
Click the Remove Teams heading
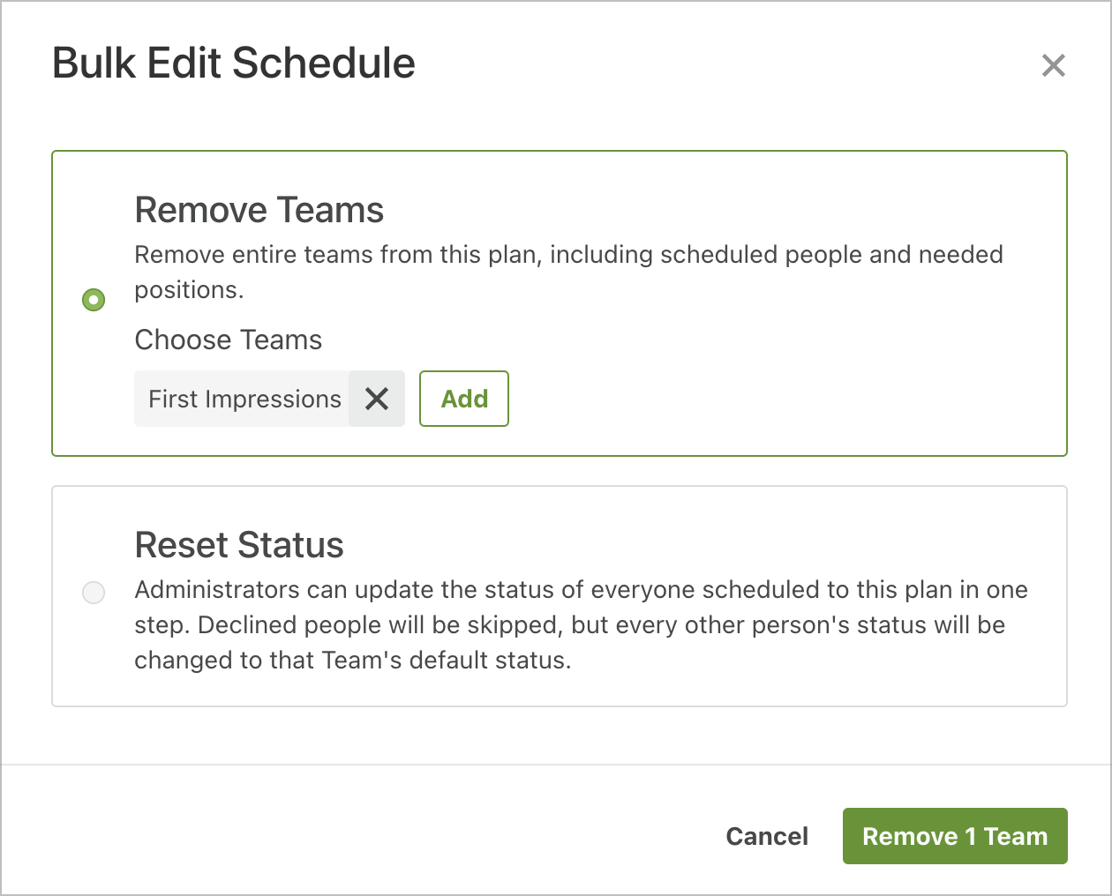tap(259, 211)
